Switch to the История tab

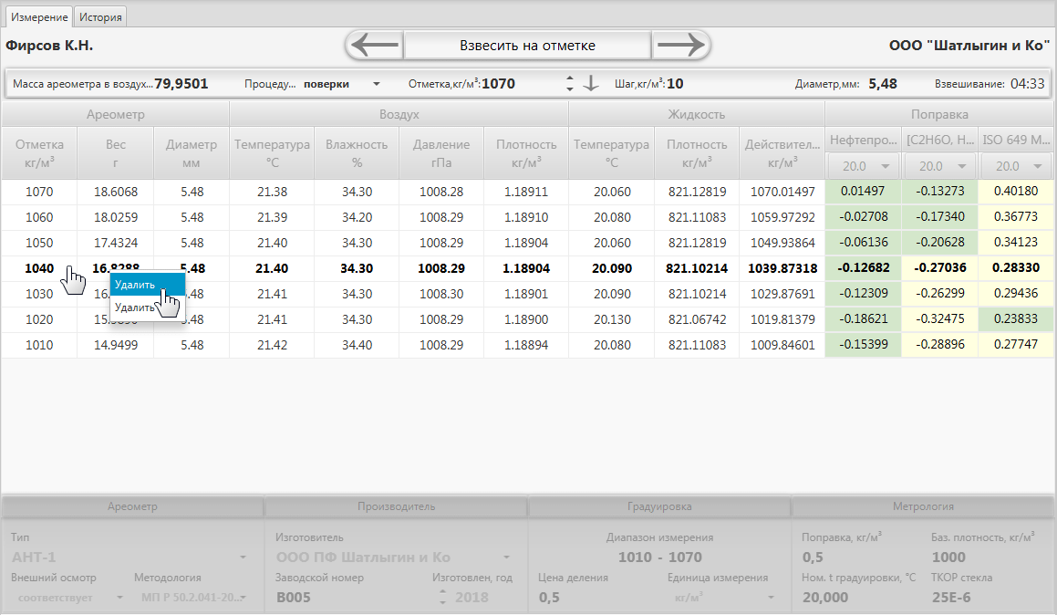[x=100, y=17]
